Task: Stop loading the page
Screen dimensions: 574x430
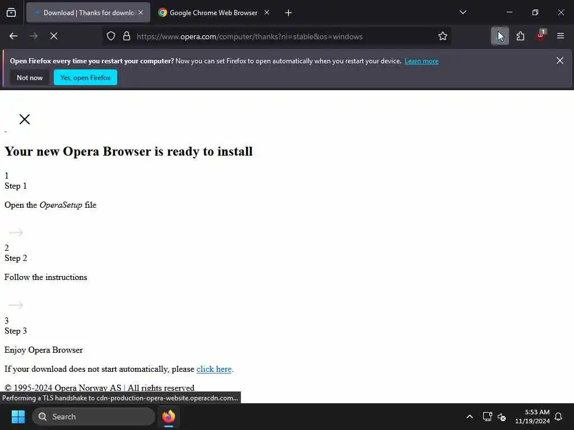Action: tap(54, 36)
